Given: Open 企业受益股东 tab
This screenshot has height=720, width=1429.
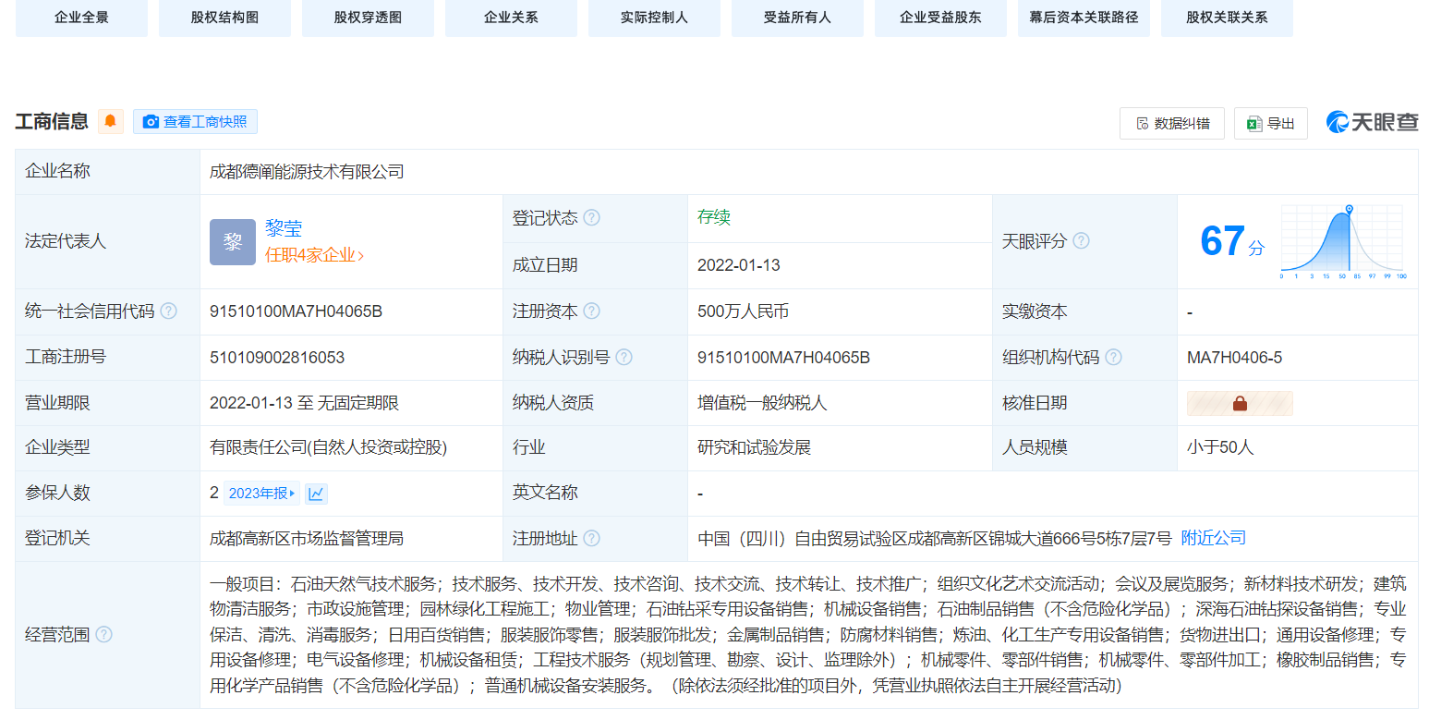Looking at the screenshot, I should (x=940, y=18).
